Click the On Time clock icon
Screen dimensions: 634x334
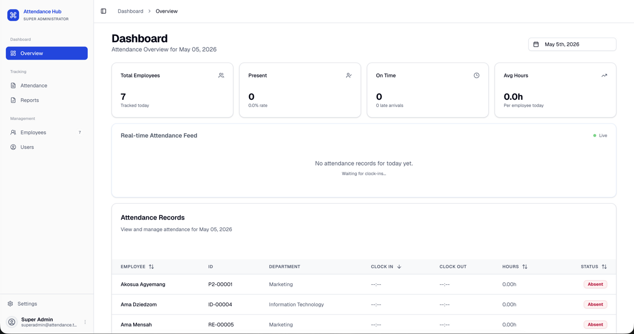point(477,75)
